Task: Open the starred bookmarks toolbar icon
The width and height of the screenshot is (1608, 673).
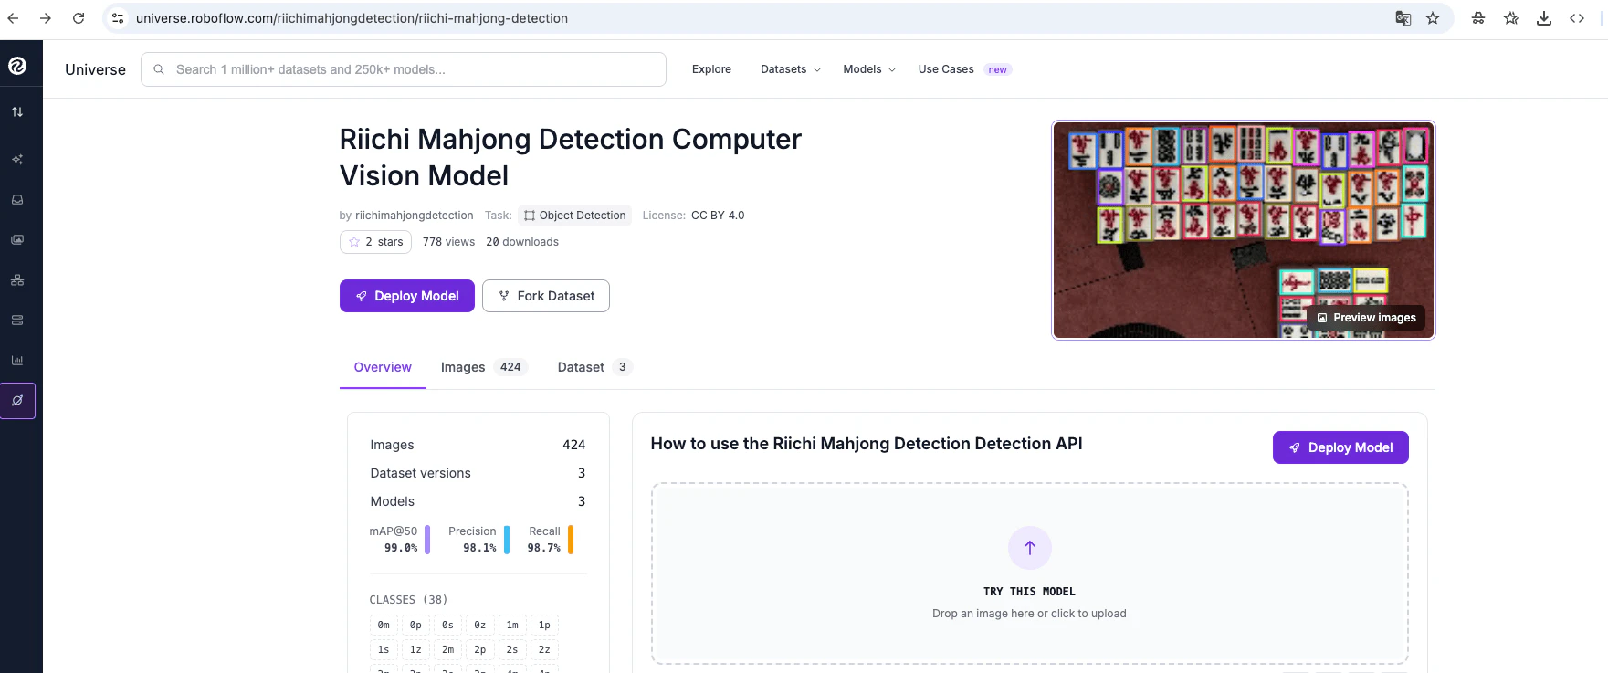Action: point(1511,18)
